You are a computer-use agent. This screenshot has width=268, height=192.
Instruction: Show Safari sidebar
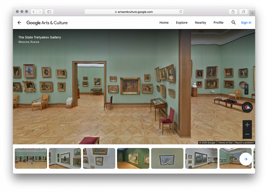coord(49,12)
